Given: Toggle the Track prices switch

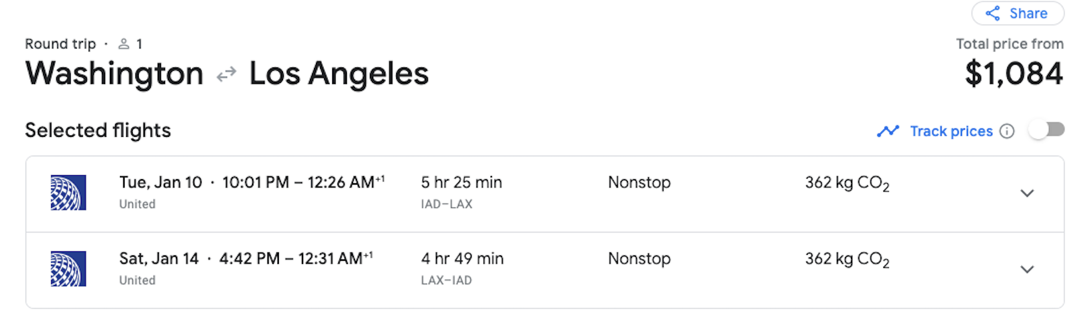Looking at the screenshot, I should pos(1046,130).
